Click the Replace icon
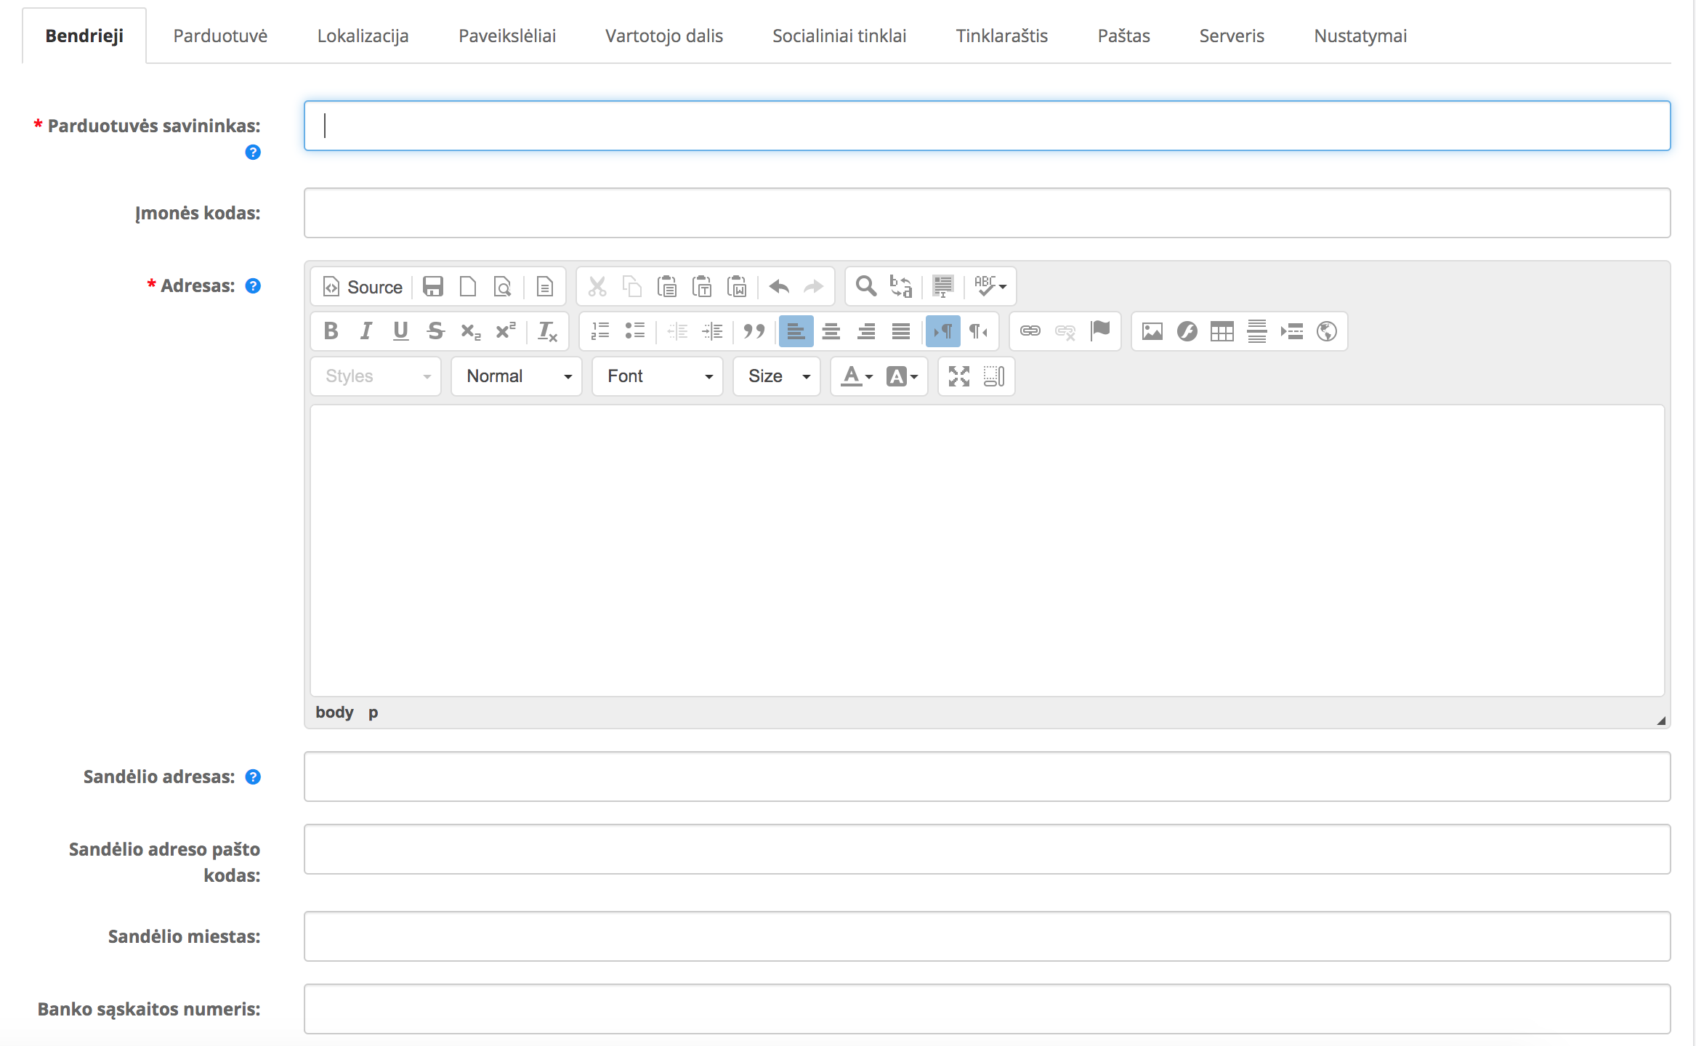Viewport: 1696px width, 1046px height. (x=901, y=287)
